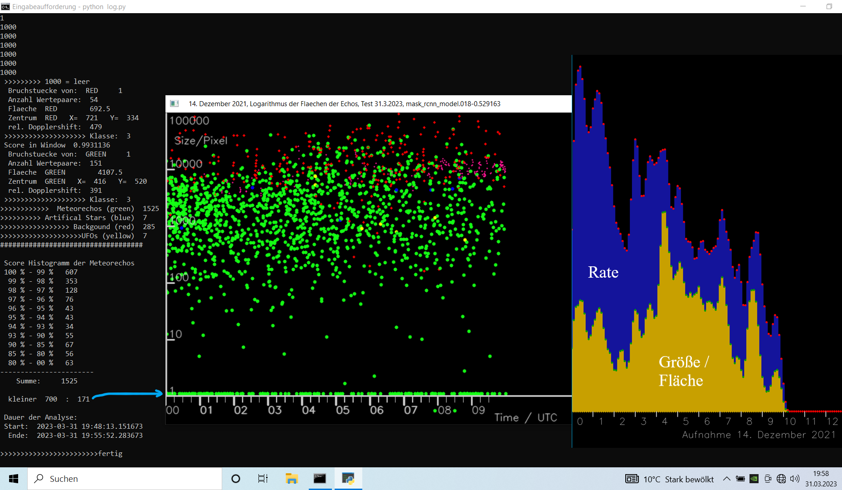Click the 'Size/Pixel' axis label in the scatter plot
The height and width of the screenshot is (490, 842).
[x=201, y=141]
